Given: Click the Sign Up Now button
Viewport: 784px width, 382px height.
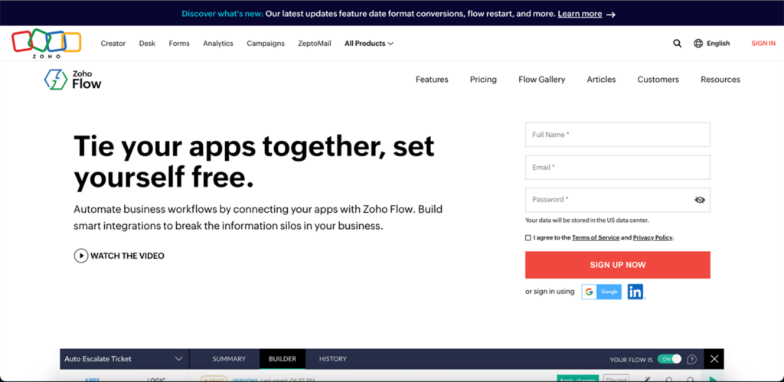Looking at the screenshot, I should point(618,265).
